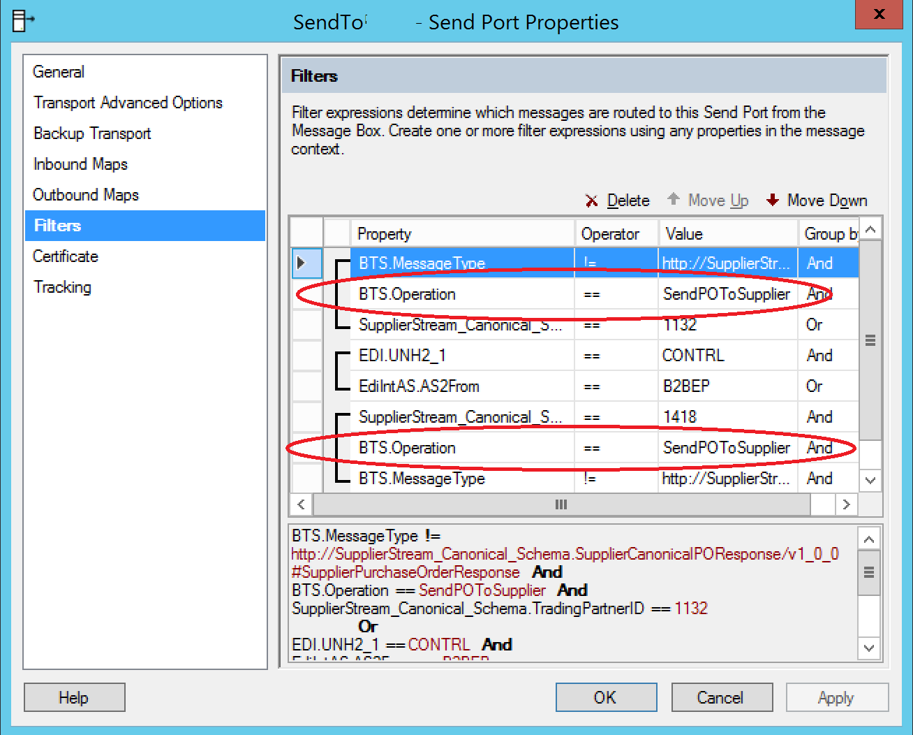Viewport: 913px width, 735px height.
Task: Click the Move Down arrow icon
Action: pyautogui.click(x=772, y=201)
